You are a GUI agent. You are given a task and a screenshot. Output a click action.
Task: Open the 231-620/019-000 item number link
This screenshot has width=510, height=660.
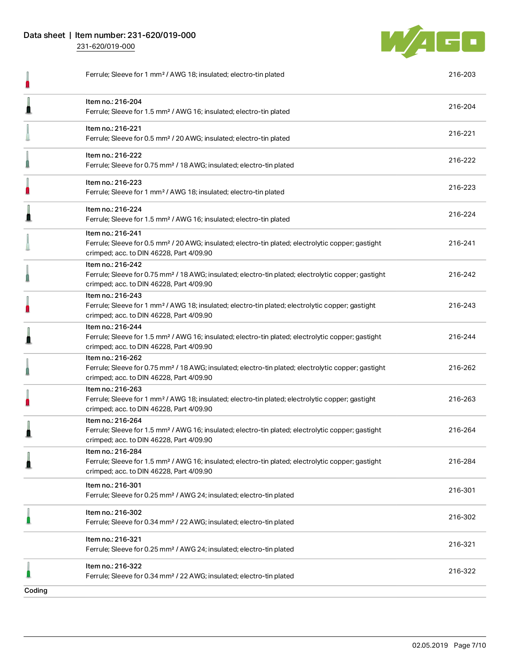point(106,47)
